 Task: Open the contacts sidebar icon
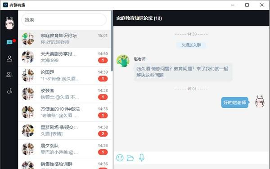[x=9, y=58]
